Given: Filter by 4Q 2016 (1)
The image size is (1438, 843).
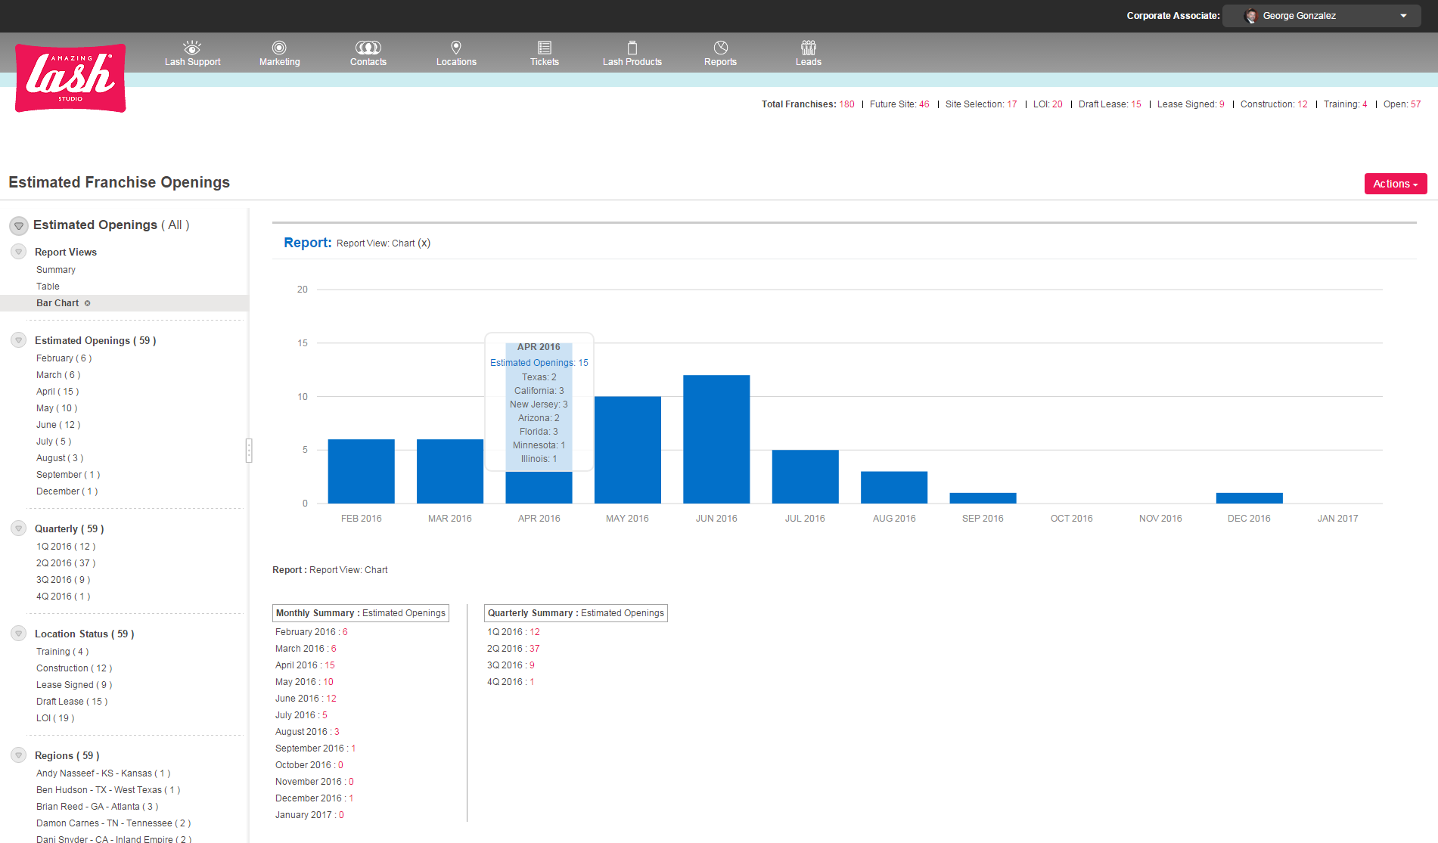Looking at the screenshot, I should click(x=64, y=597).
